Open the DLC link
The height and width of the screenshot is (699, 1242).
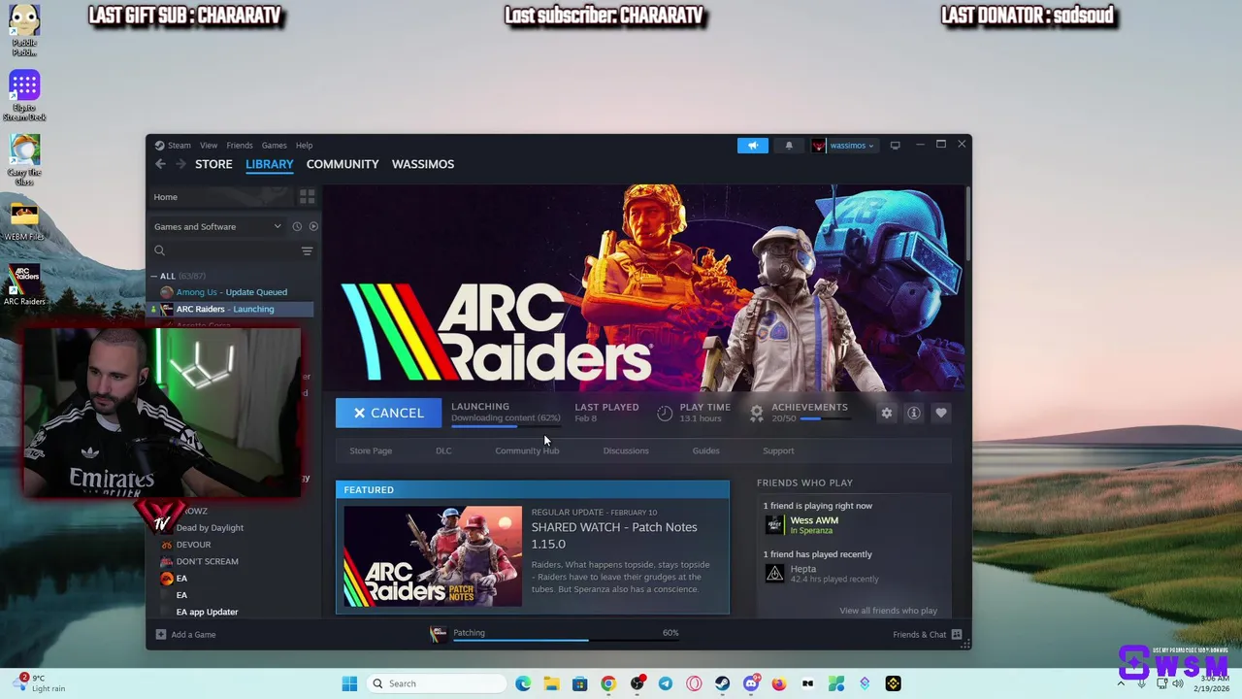(x=443, y=450)
